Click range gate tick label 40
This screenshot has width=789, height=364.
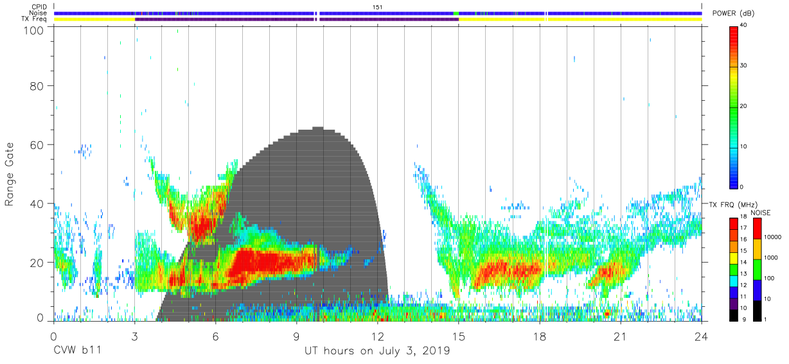[x=36, y=204]
